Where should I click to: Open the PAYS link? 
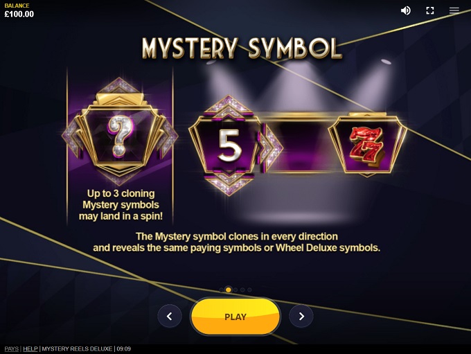point(11,349)
